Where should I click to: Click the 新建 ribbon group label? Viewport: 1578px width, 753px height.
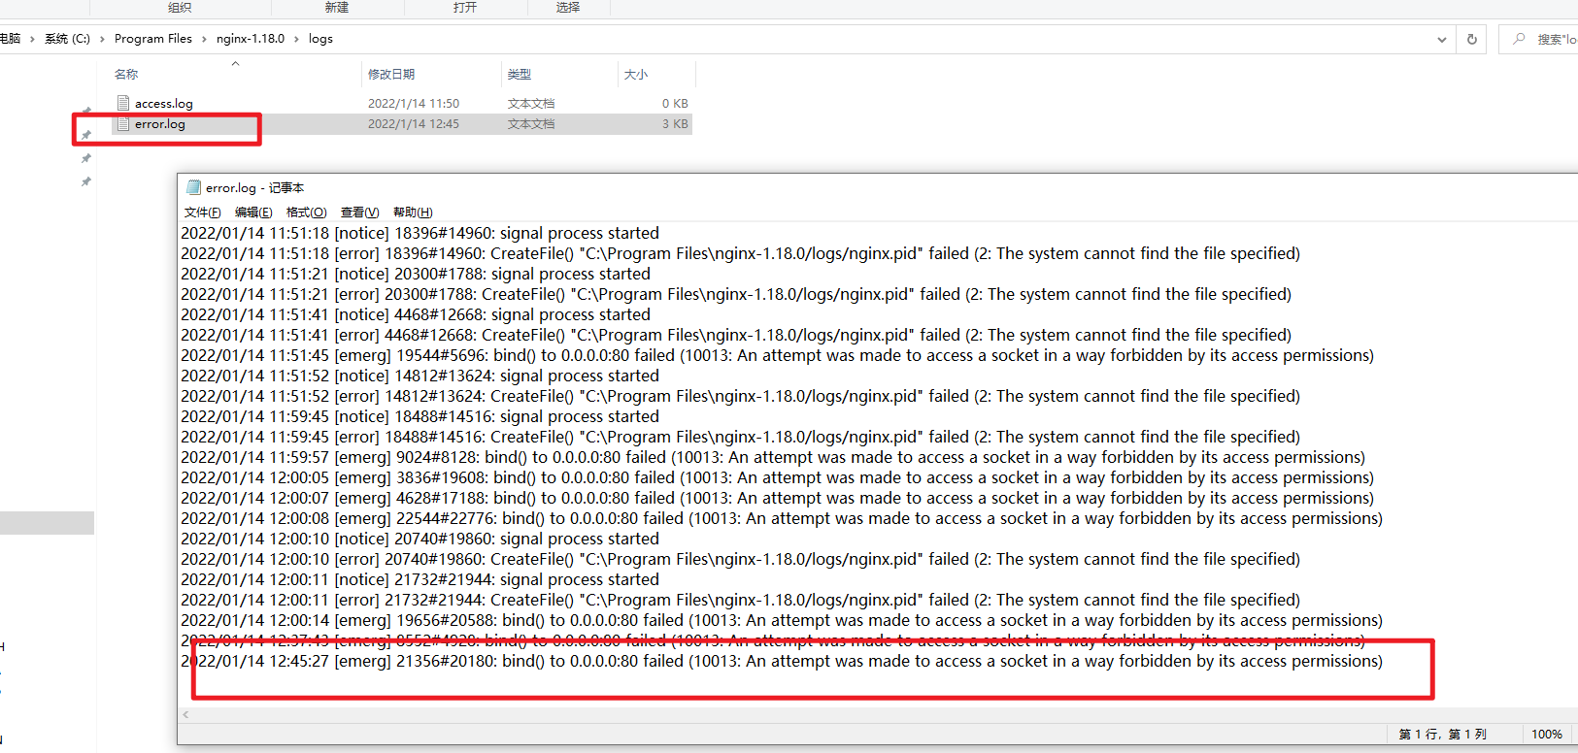337,7
